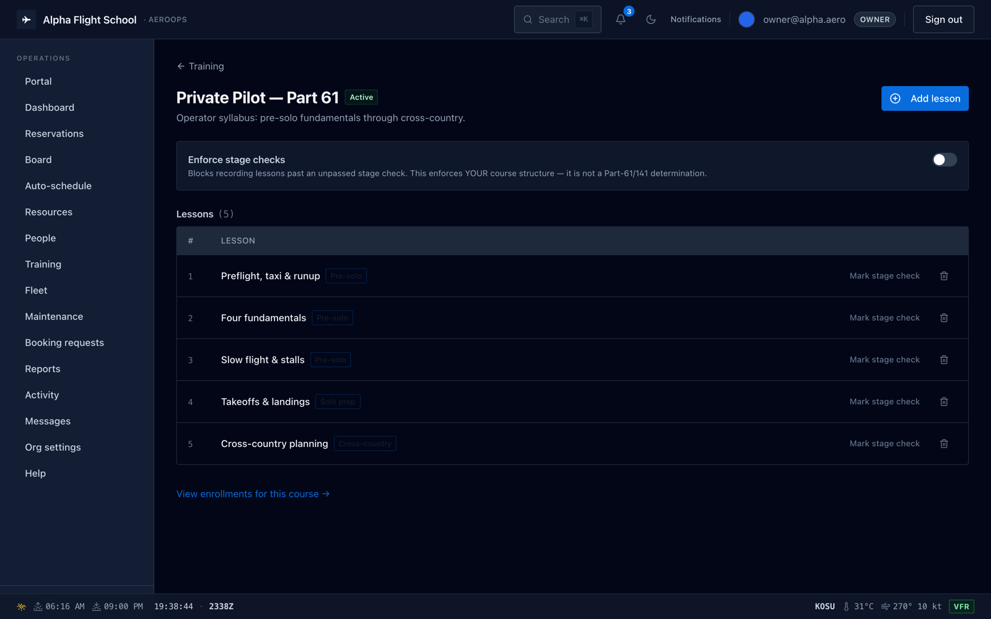This screenshot has height=619, width=991.
Task: Click the Sign out button
Action: click(x=943, y=19)
